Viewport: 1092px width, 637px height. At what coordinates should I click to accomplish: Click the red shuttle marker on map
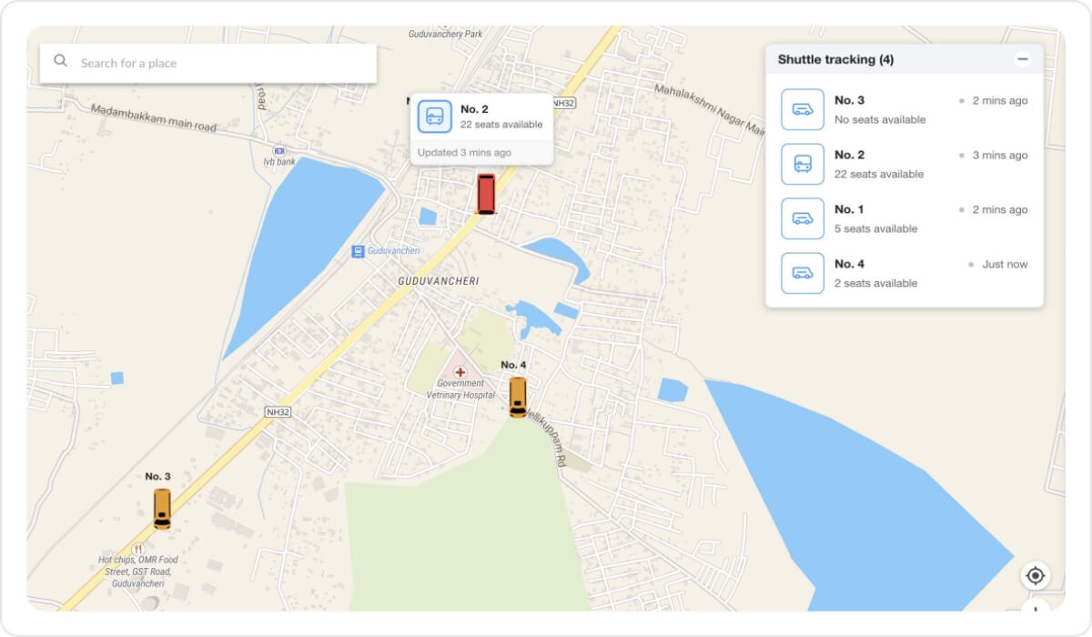click(486, 194)
